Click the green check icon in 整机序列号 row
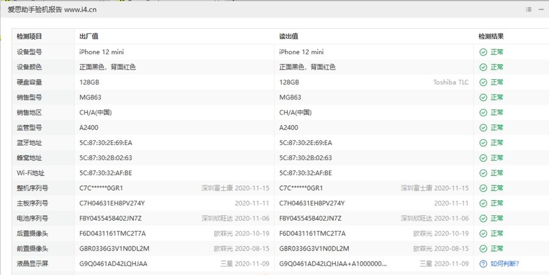The width and height of the screenshot is (549, 275). tap(483, 188)
